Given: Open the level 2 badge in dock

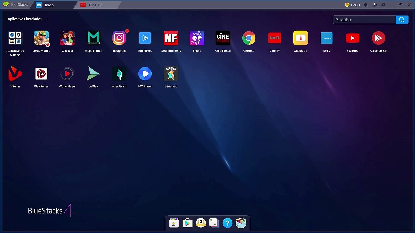Looking at the screenshot, I should click(201, 223).
